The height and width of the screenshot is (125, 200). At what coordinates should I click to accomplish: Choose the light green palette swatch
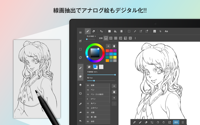[111, 57]
